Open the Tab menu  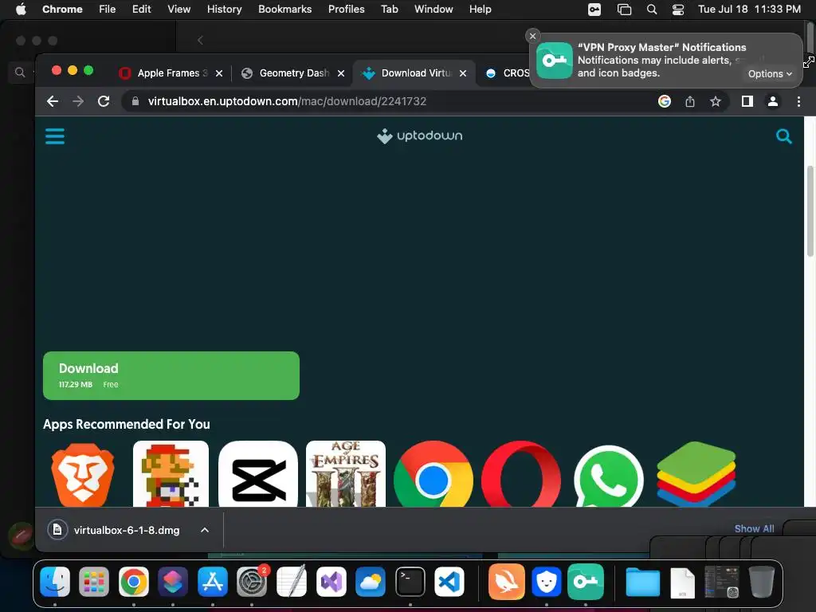pyautogui.click(x=389, y=10)
